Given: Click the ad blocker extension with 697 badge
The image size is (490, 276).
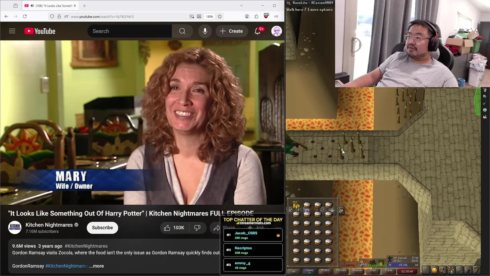Looking at the screenshot, I should coord(266,16).
